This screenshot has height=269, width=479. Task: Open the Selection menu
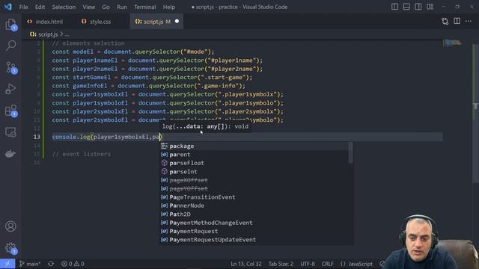coord(64,7)
